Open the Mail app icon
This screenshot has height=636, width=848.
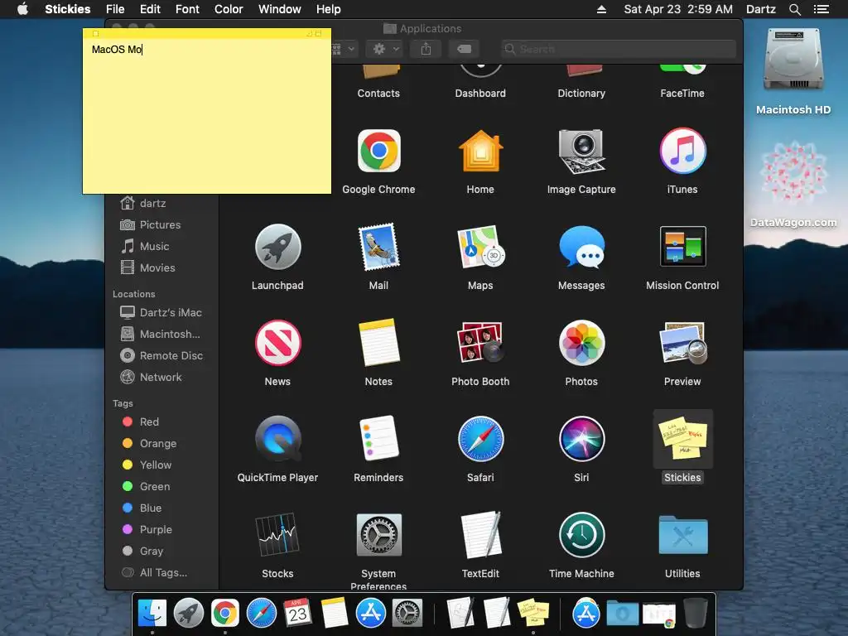[x=378, y=247]
